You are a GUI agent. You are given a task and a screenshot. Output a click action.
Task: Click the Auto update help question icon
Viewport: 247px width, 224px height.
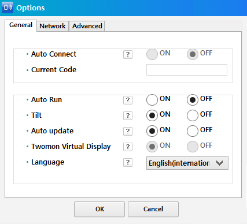pos(128,131)
